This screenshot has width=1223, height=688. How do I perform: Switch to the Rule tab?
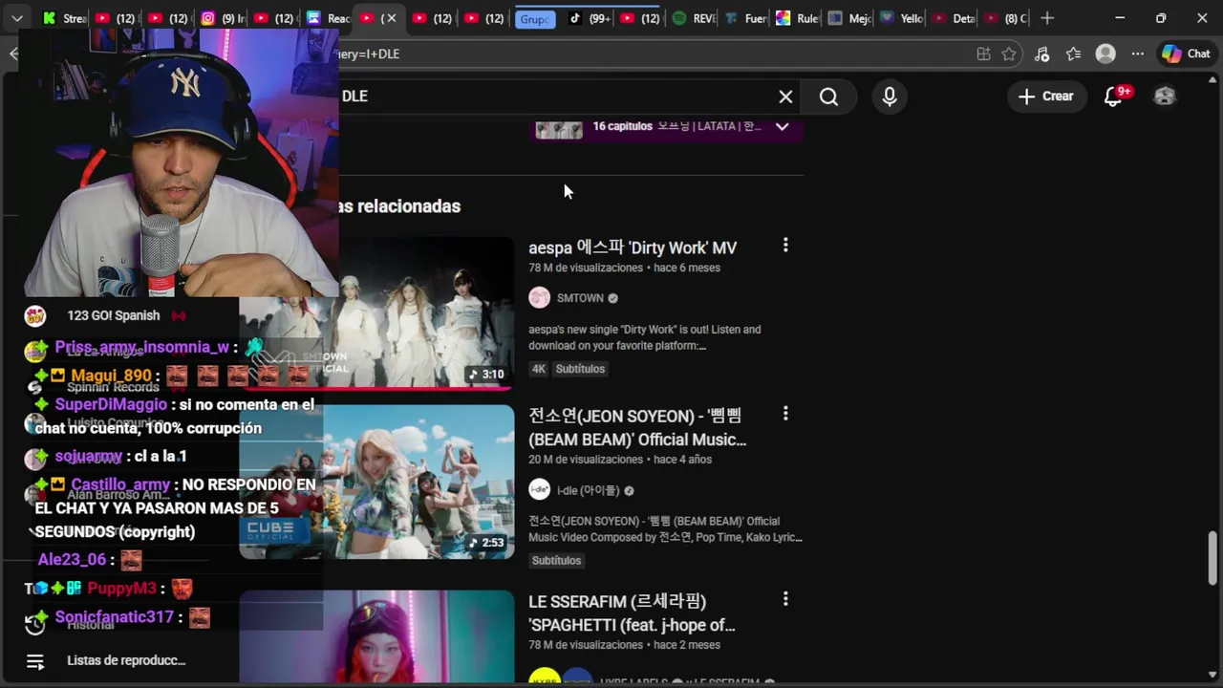tap(798, 18)
